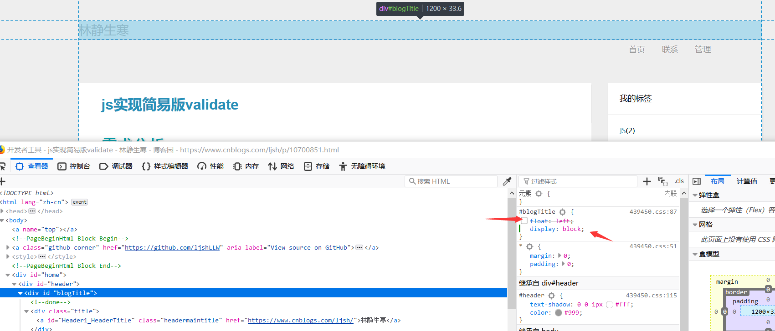The image size is (775, 331).
Task: Select the <!--done--> comment node
Action: click(51, 302)
